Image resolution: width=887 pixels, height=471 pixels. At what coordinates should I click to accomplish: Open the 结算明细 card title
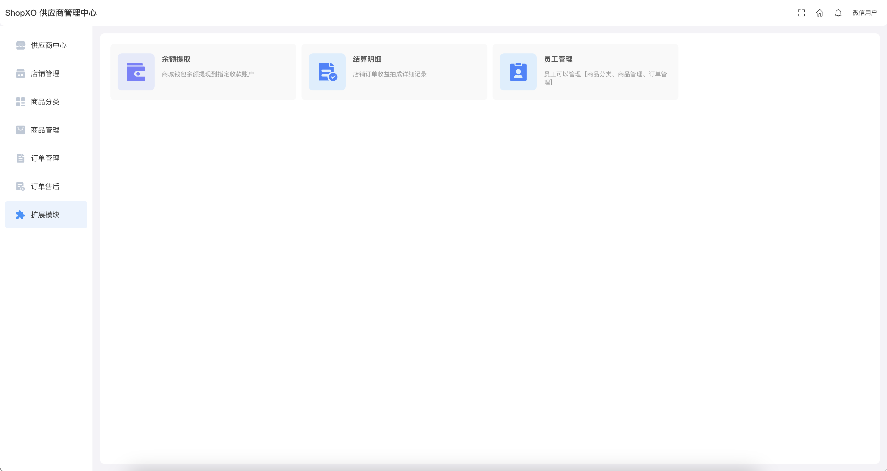point(367,59)
